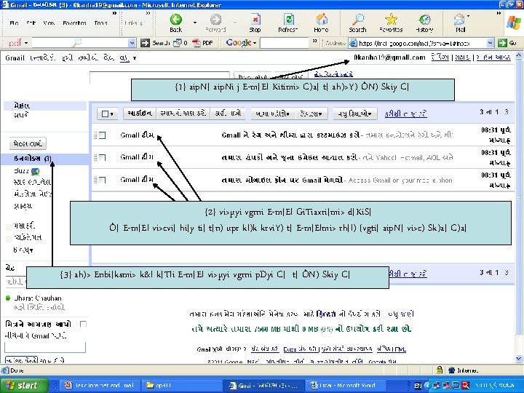This screenshot has width=524, height=393.
Task: Tick the checkbox for first Gmail team email
Action: click(103, 135)
